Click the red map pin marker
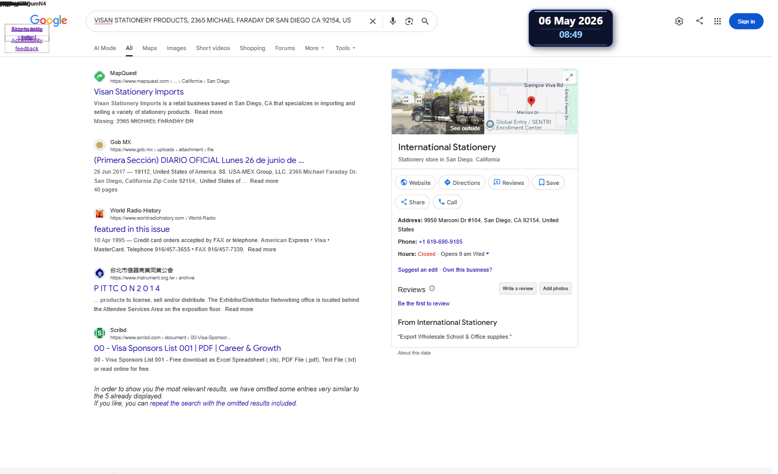 click(531, 101)
